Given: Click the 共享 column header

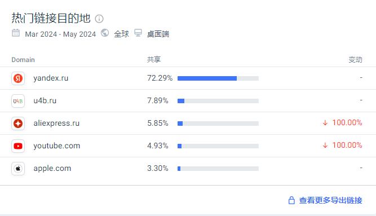Looking at the screenshot, I should pos(154,60).
